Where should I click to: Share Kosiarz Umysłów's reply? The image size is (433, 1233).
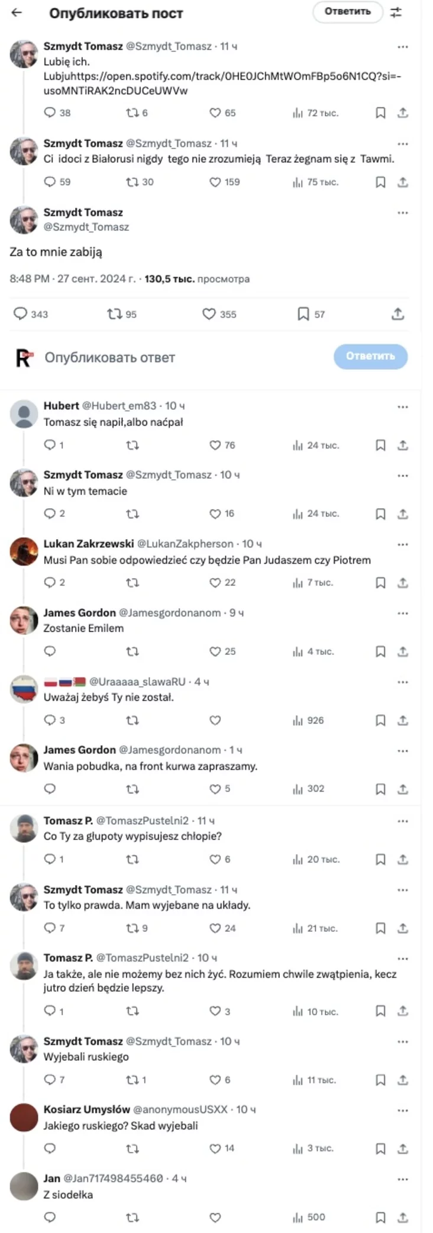click(x=403, y=1149)
